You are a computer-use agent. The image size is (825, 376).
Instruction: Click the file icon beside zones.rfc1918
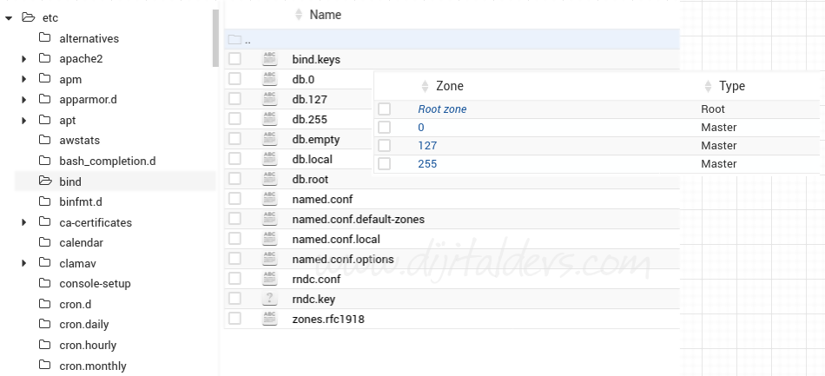(x=269, y=319)
